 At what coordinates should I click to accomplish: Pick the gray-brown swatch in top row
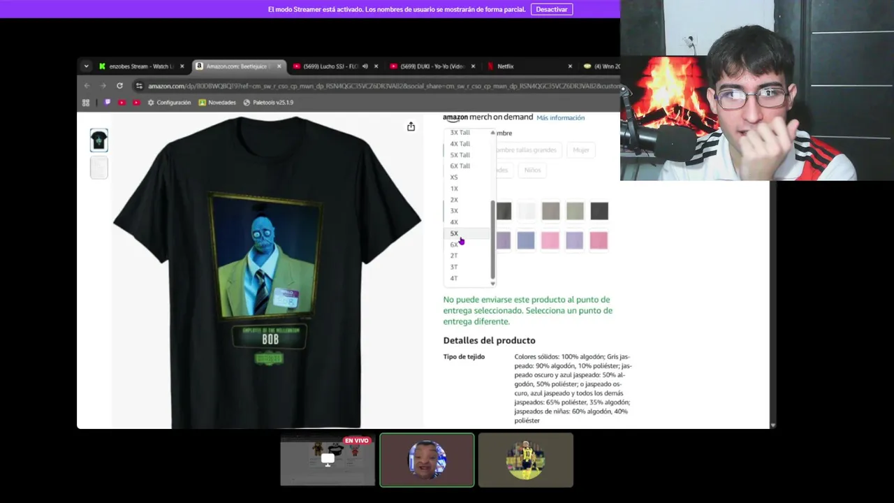[x=550, y=211]
